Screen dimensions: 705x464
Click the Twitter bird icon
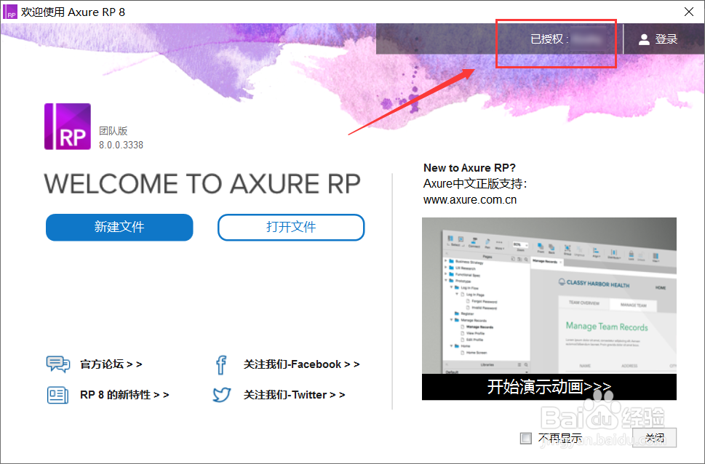(x=222, y=395)
